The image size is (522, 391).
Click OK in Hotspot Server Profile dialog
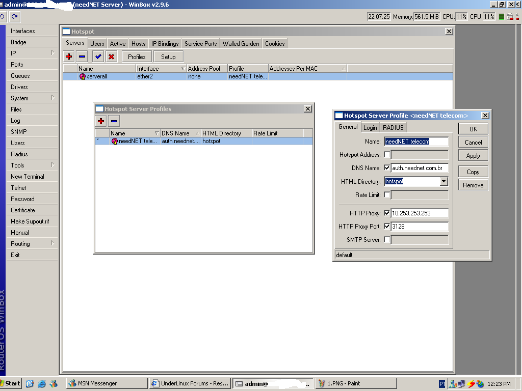(x=473, y=129)
